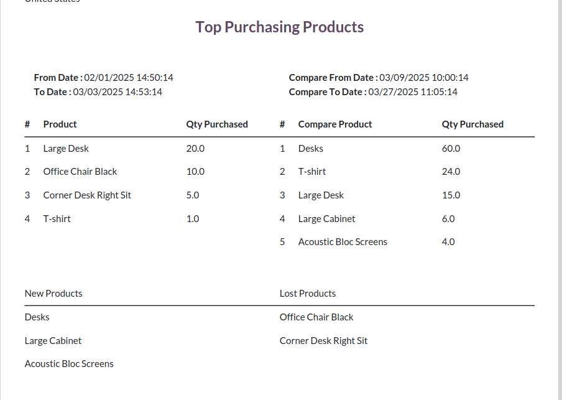Click the 60.0 quantity value

coord(451,149)
